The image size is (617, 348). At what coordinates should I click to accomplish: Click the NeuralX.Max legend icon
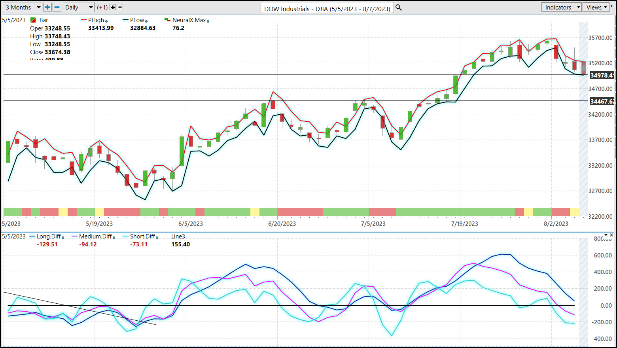167,20
